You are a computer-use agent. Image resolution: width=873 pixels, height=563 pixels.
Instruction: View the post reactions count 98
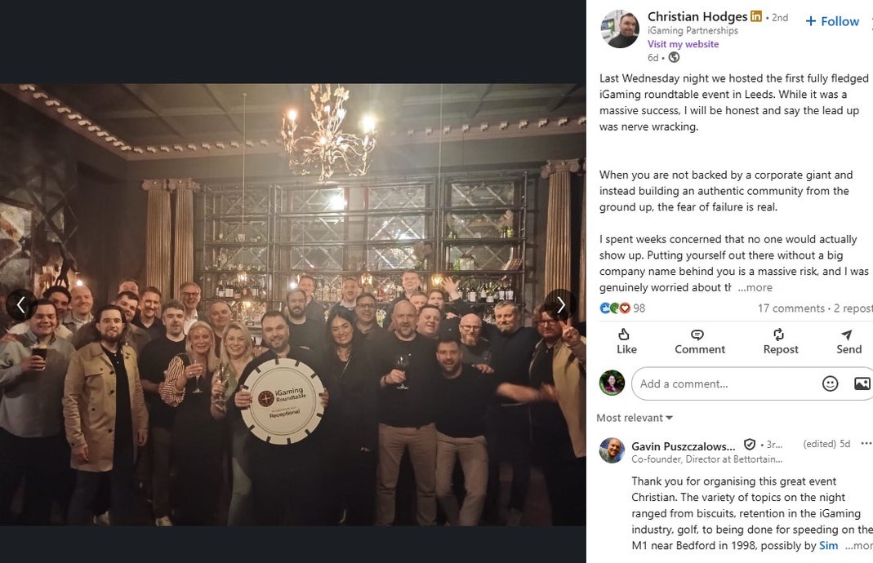click(x=622, y=308)
